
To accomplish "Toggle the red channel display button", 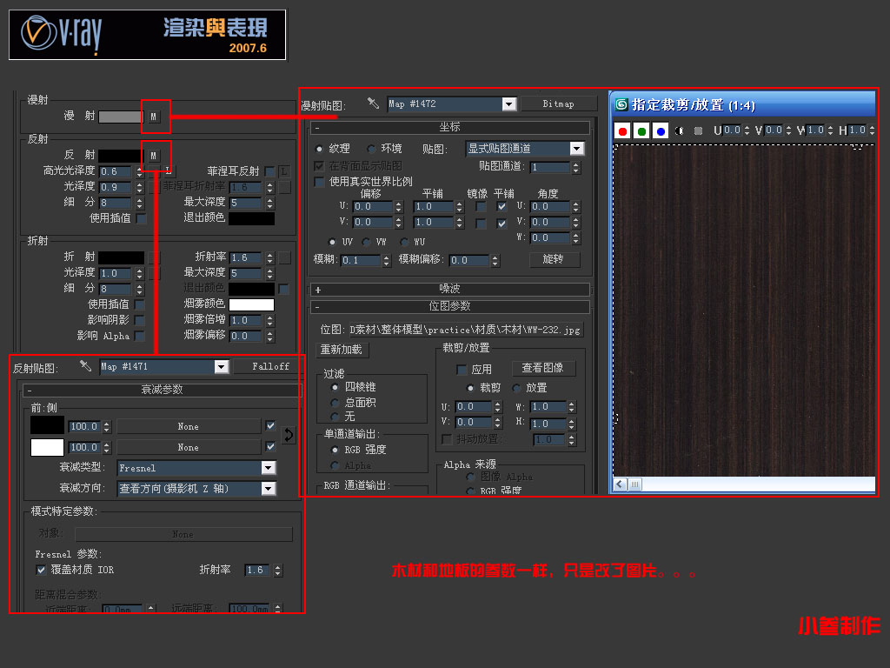I will (622, 131).
